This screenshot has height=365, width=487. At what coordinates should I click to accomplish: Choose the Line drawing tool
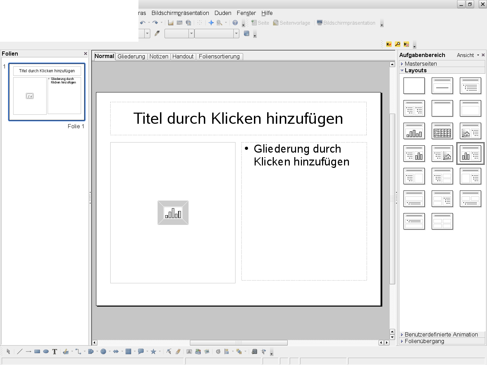(20, 351)
